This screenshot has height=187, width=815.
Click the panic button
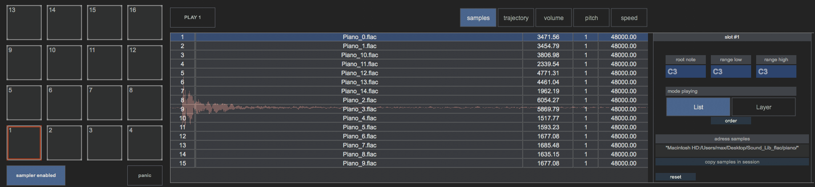coord(145,175)
